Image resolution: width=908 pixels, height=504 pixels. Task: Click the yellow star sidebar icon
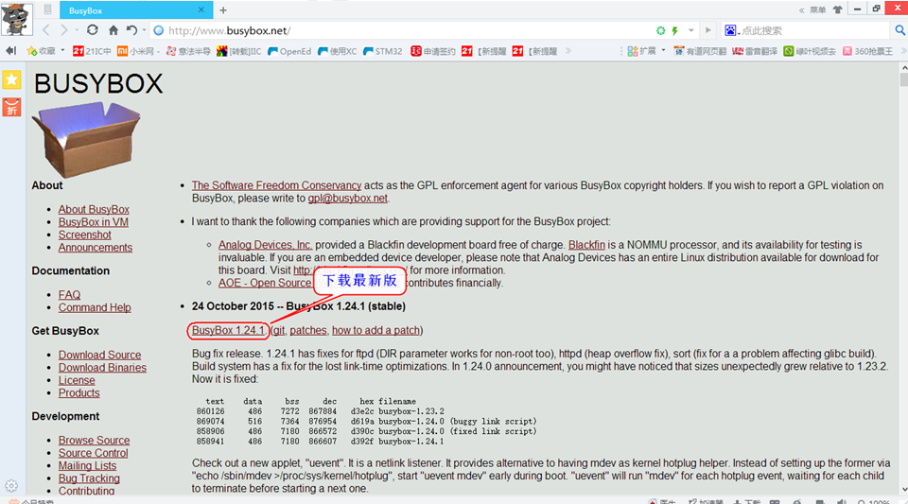[x=11, y=79]
